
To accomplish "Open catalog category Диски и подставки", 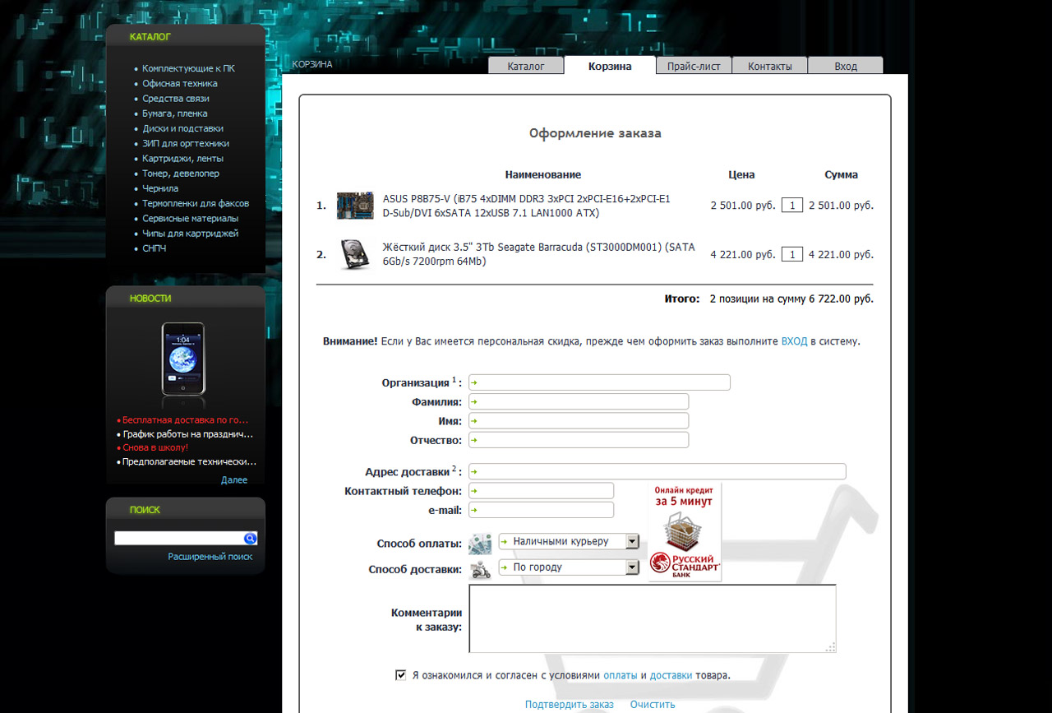I will (x=182, y=128).
